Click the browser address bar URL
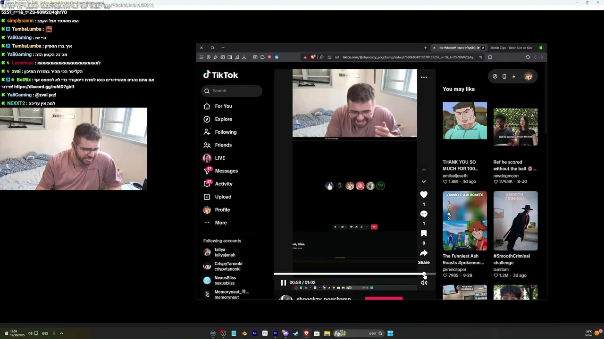The image size is (604, 339). pos(409,57)
